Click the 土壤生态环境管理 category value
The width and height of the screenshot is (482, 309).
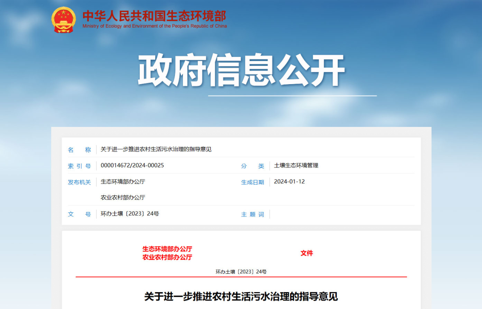(296, 166)
